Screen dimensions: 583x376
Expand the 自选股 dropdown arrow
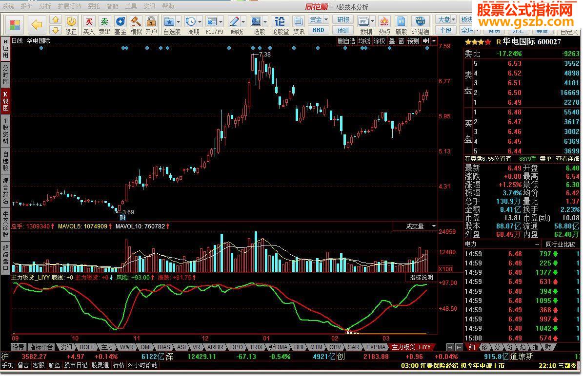point(179,21)
